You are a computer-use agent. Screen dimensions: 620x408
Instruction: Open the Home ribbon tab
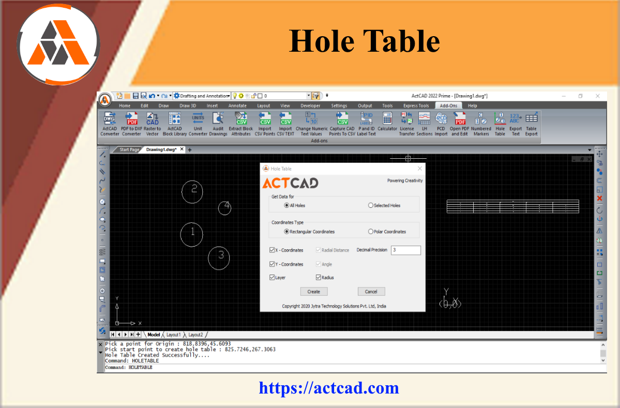coord(125,105)
